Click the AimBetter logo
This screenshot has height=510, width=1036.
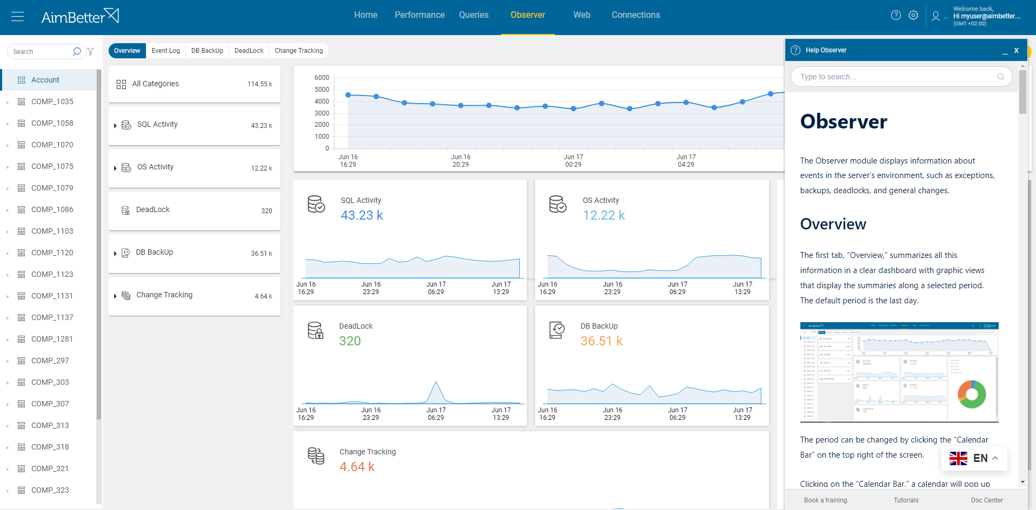point(80,16)
